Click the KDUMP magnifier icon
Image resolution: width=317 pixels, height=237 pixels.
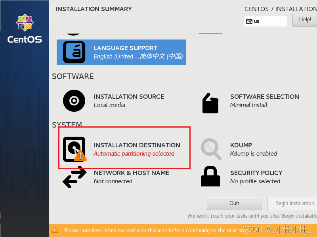coord(211,149)
